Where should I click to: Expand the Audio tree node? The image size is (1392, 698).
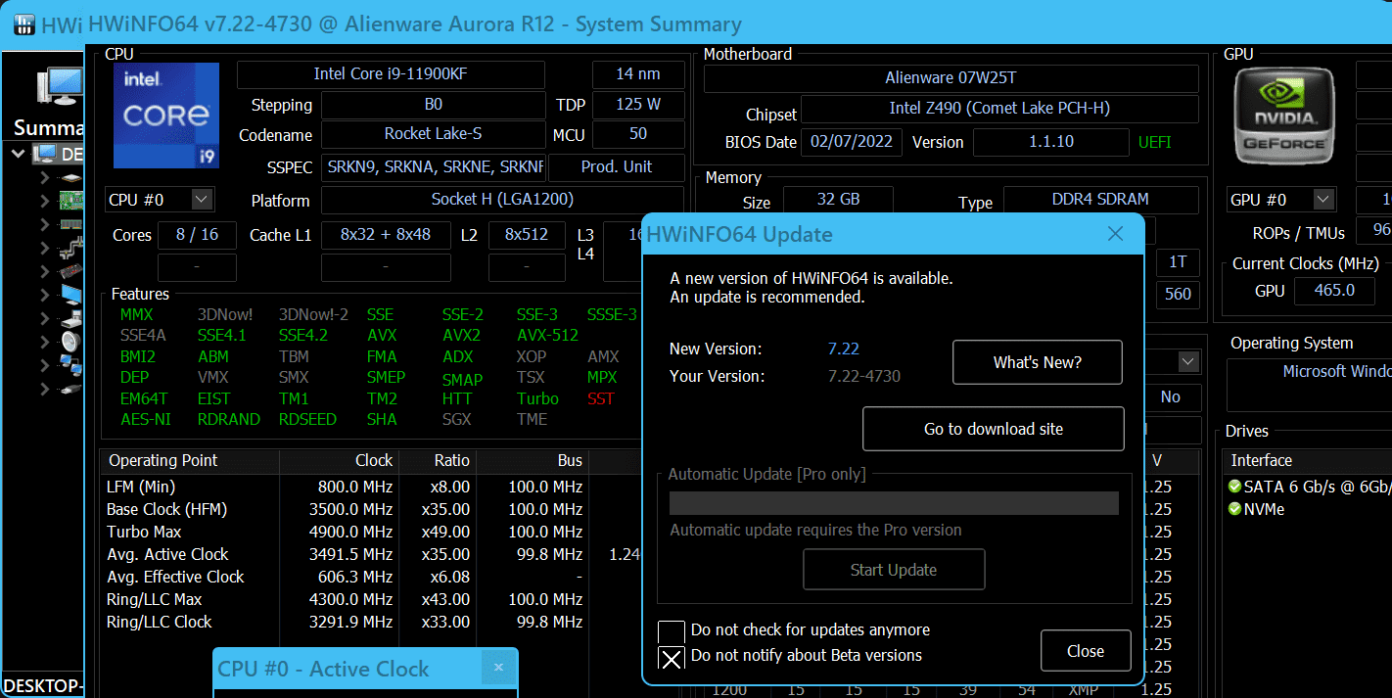point(44,342)
